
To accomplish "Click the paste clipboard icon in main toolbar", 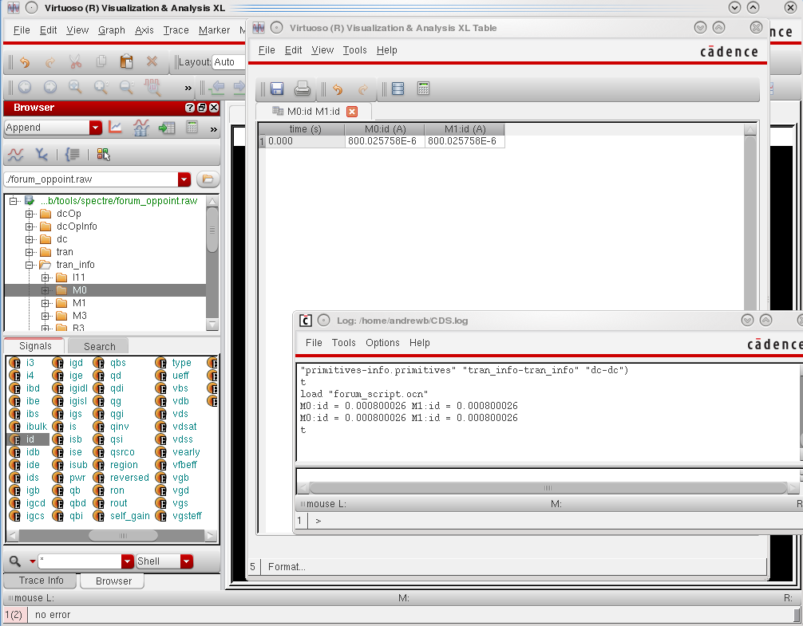I will coord(126,61).
